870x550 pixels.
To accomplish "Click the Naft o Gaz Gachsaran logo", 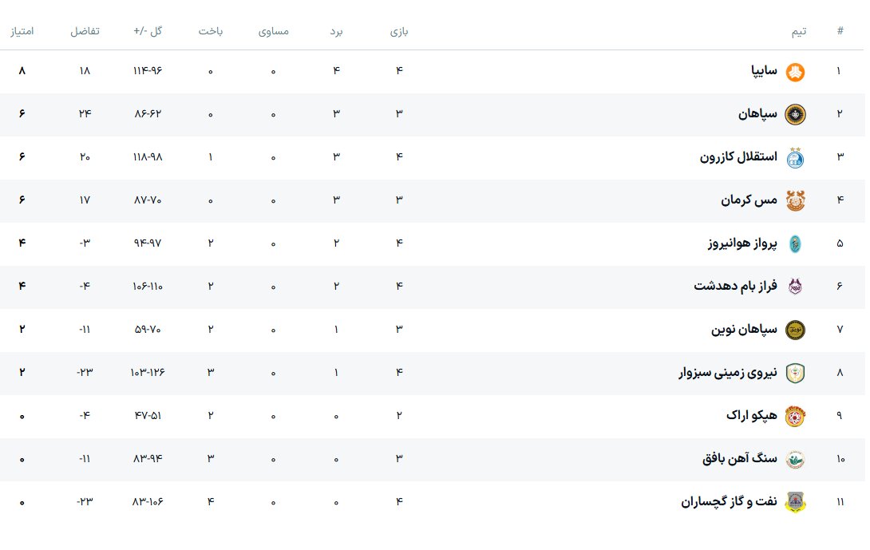I will 795,502.
